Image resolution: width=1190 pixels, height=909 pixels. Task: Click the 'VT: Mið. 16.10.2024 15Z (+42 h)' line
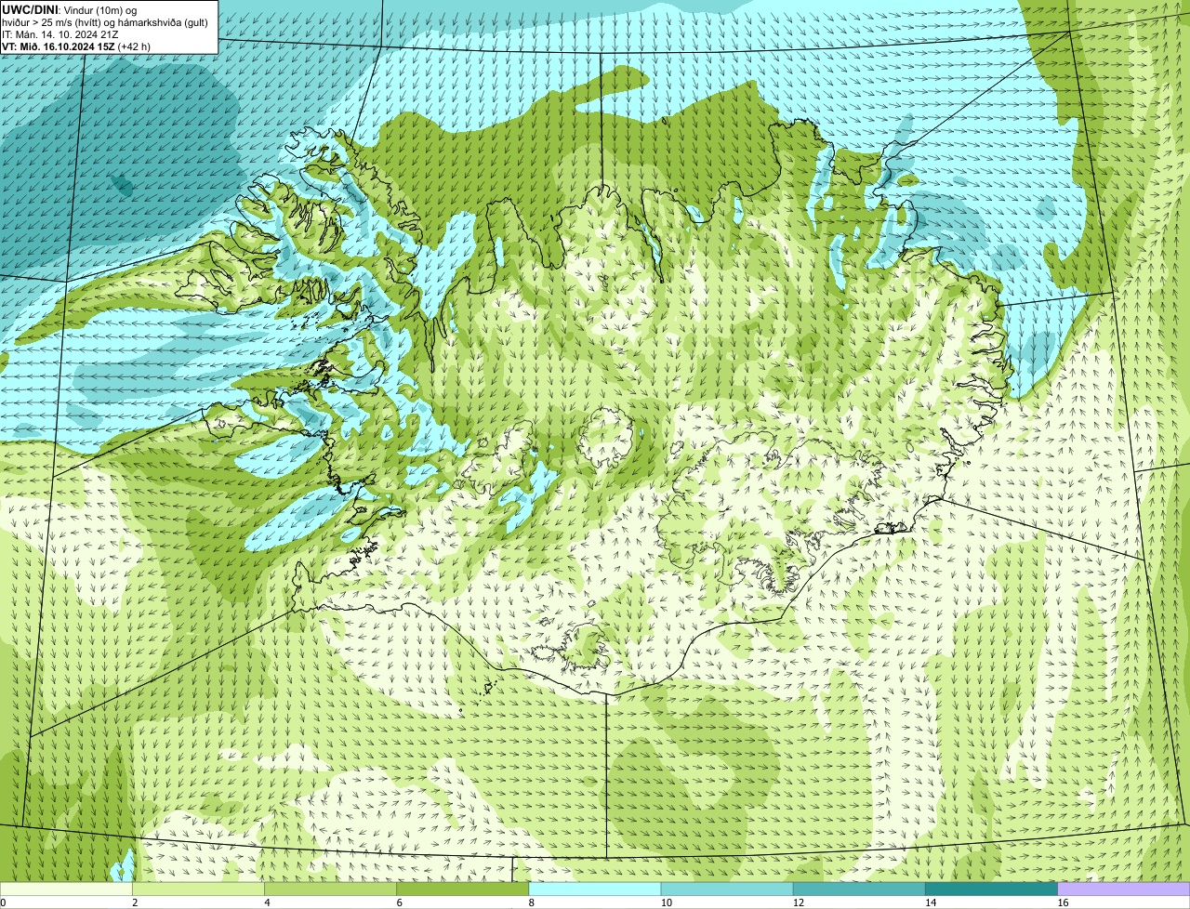tap(76, 46)
